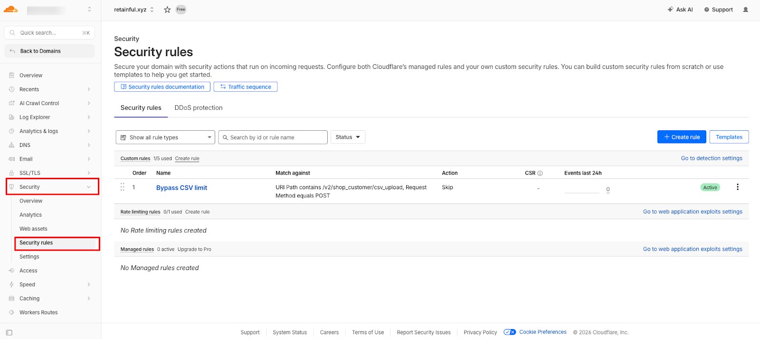760x339 pixels.
Task: Open the Status filter dropdown
Action: (x=348, y=137)
